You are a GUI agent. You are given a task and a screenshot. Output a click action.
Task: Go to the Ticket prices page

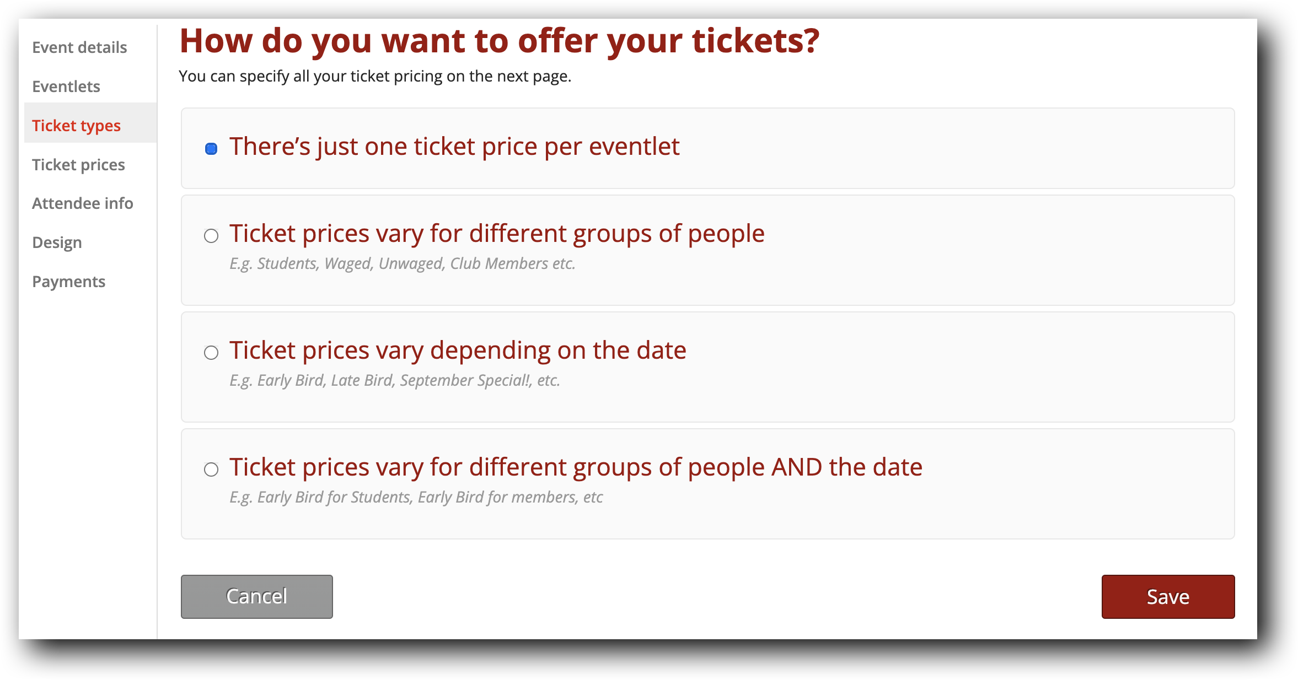[x=79, y=164]
